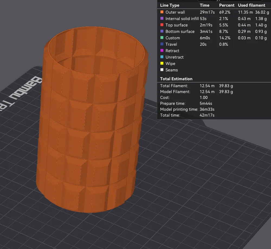
Task: Click the Custom time value 6m0s
Action: pos(205,38)
